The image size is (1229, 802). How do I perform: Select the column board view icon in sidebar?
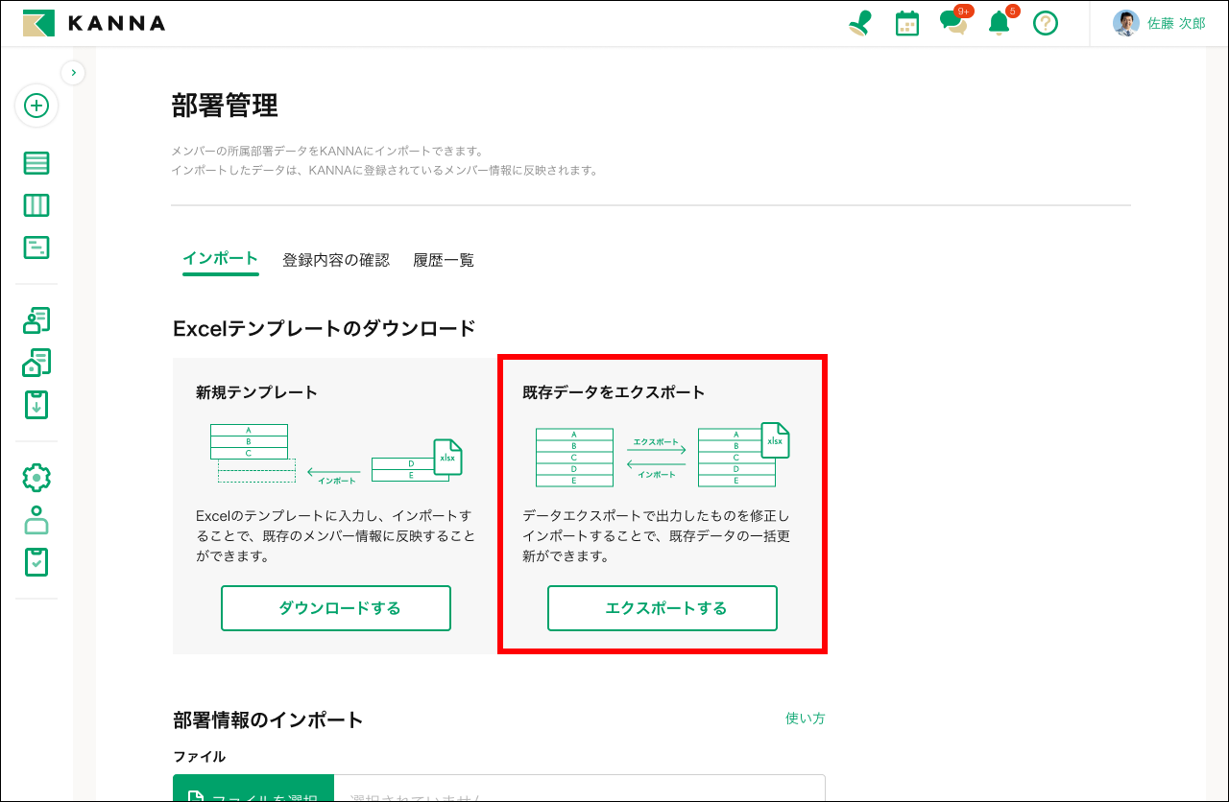(x=36, y=204)
